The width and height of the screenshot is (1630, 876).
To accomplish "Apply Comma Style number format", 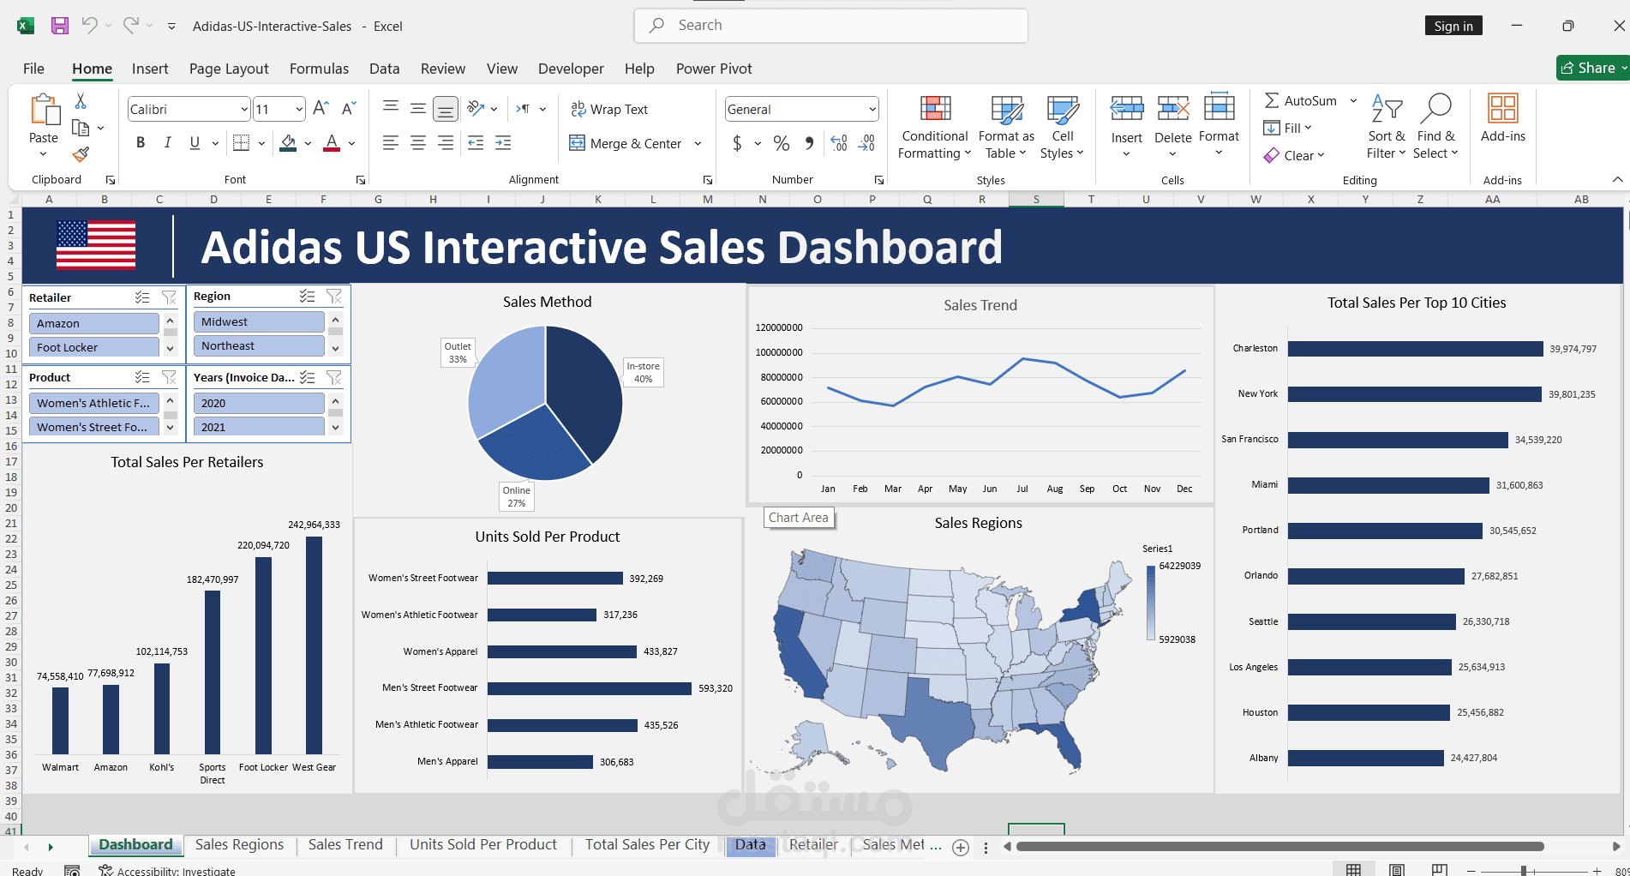I will pyautogui.click(x=809, y=143).
